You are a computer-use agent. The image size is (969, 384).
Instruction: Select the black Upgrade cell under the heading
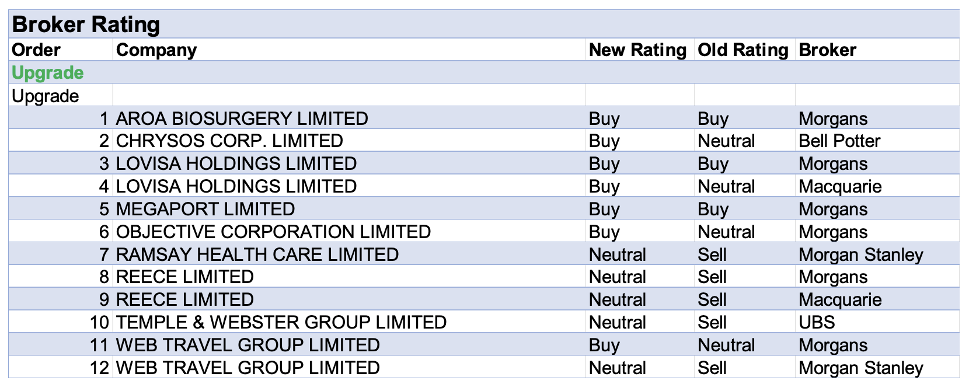(46, 96)
